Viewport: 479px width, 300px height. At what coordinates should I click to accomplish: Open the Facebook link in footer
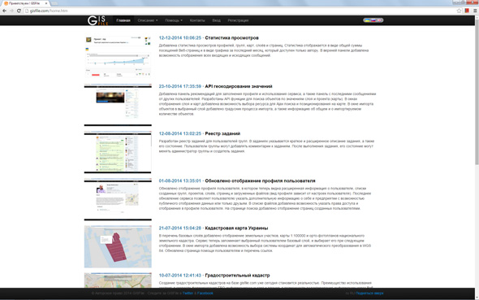(205, 293)
